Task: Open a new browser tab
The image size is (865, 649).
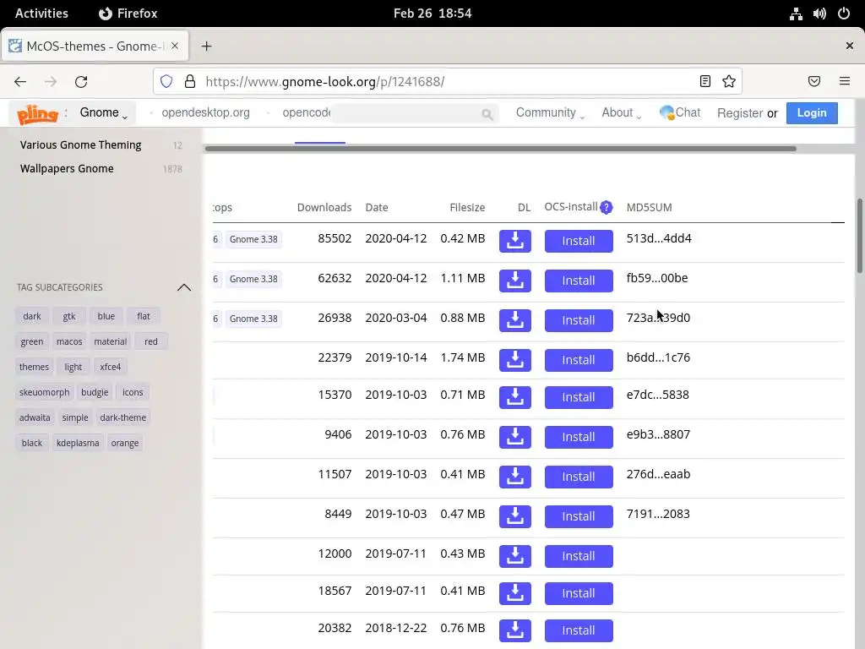Action: (x=206, y=46)
